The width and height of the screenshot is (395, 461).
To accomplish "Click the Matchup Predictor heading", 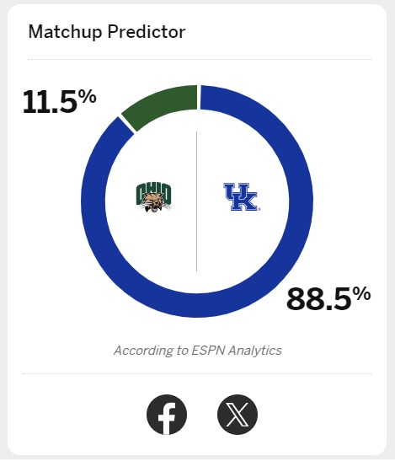I will (x=107, y=32).
